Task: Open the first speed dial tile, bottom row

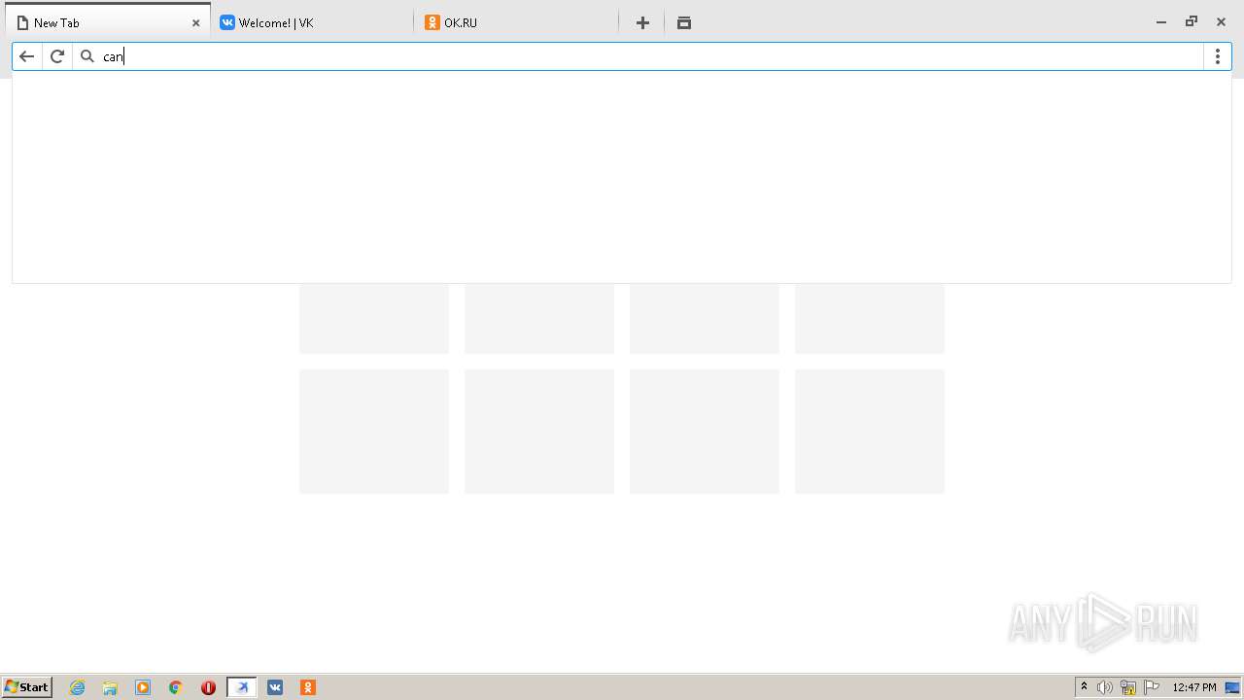Action: 374,432
